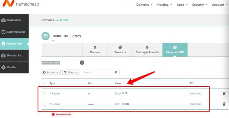The width and height of the screenshot is (229, 118).
Task: Check the @ A Record row checkbox
Action: [x=45, y=94]
